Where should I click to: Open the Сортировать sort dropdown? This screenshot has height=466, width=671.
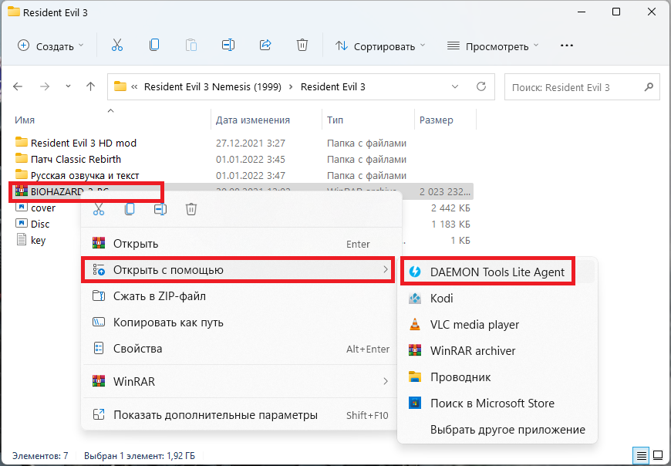(380, 46)
